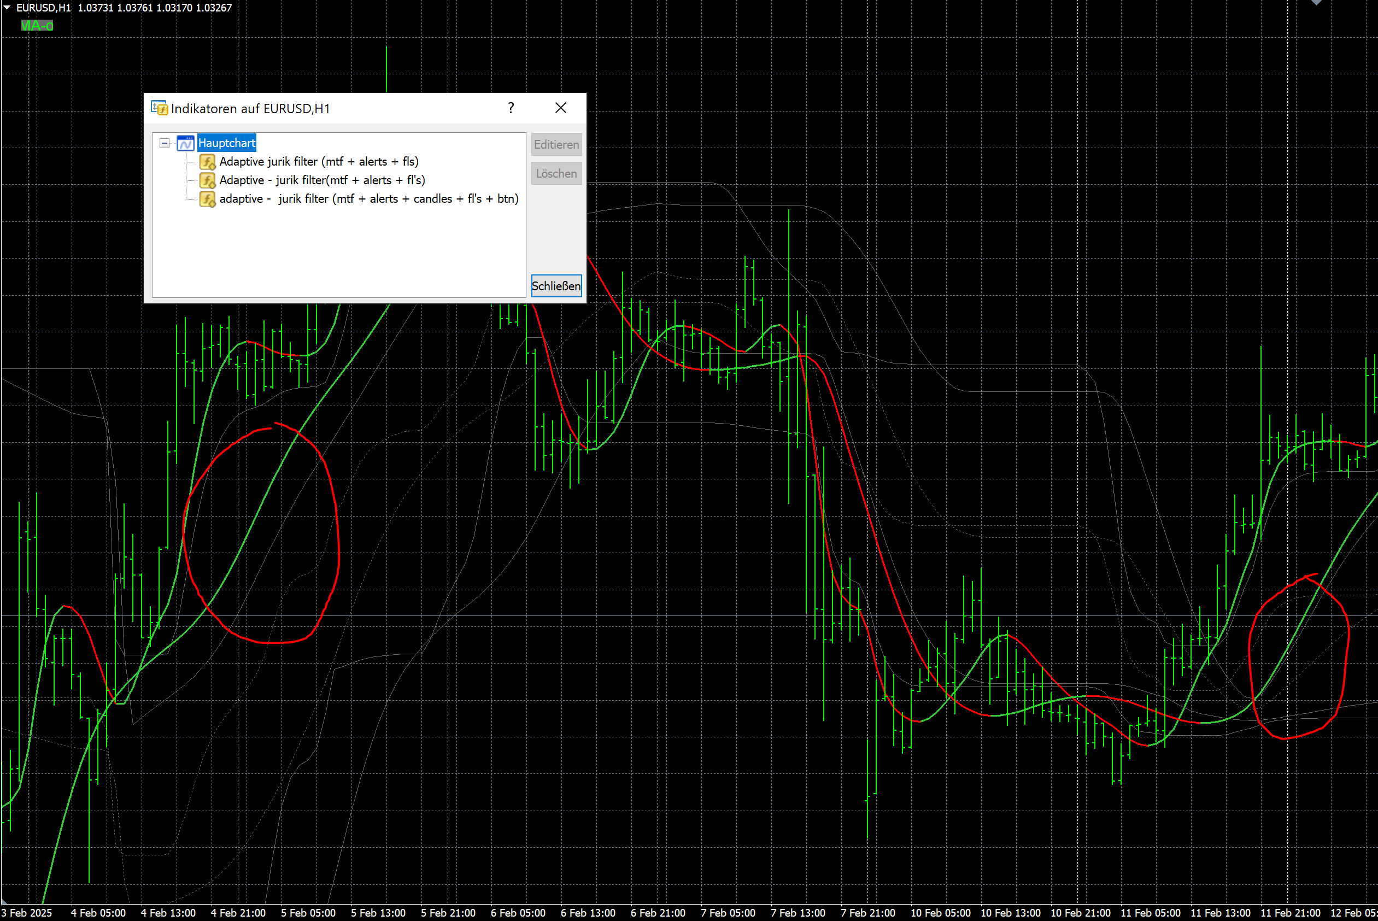
Task: Toggle the green MA-c chart button
Action: tap(37, 25)
